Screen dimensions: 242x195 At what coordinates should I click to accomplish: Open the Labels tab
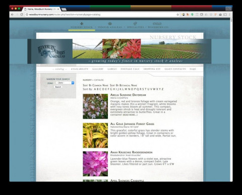coord(112,69)
